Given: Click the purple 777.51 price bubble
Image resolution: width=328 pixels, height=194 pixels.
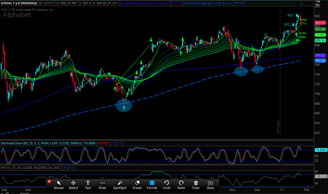Looking at the screenshot, I should click(x=320, y=56).
